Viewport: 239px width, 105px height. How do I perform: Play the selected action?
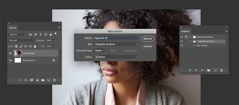click(202, 70)
